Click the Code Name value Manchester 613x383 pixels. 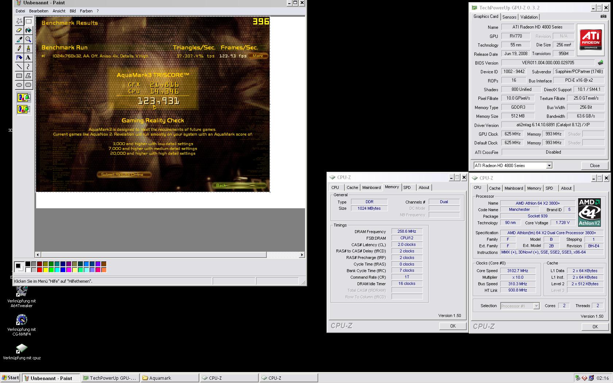[x=519, y=209]
